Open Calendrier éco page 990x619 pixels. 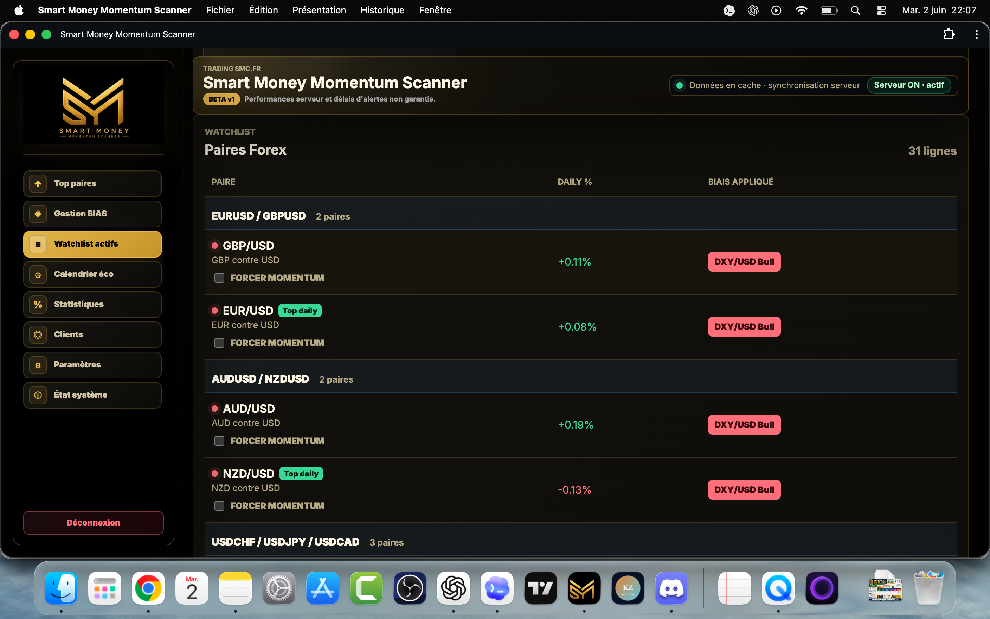pos(92,274)
